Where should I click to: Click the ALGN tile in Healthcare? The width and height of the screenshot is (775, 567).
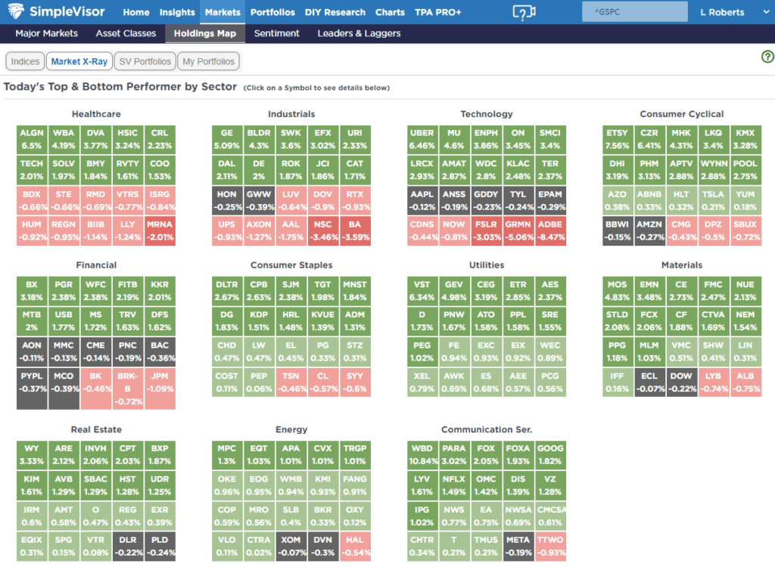click(32, 139)
